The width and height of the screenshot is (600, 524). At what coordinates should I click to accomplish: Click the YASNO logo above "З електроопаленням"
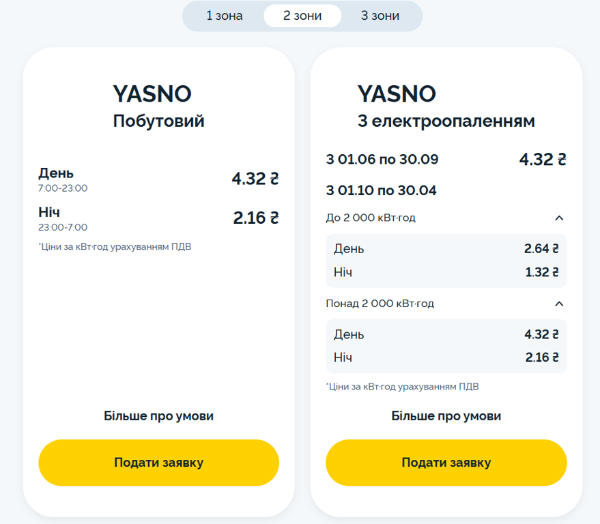(397, 93)
